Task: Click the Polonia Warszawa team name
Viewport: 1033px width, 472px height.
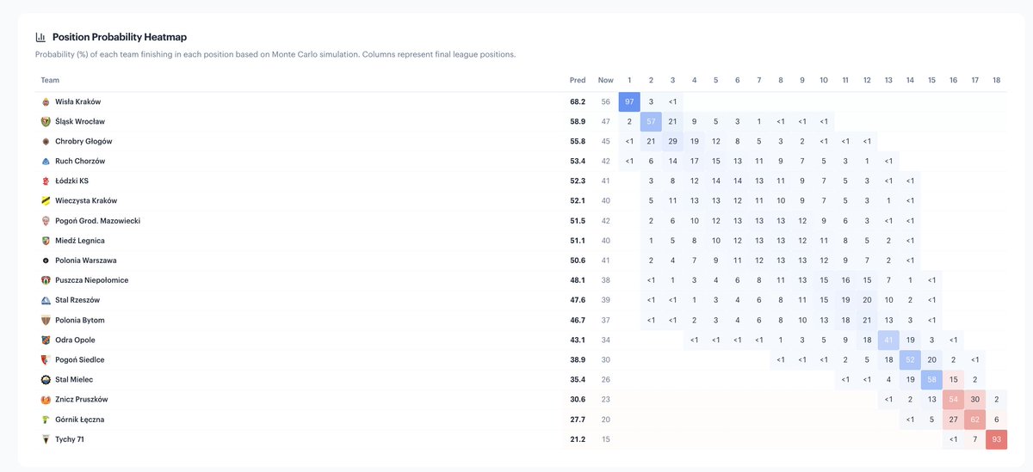Action: click(86, 261)
